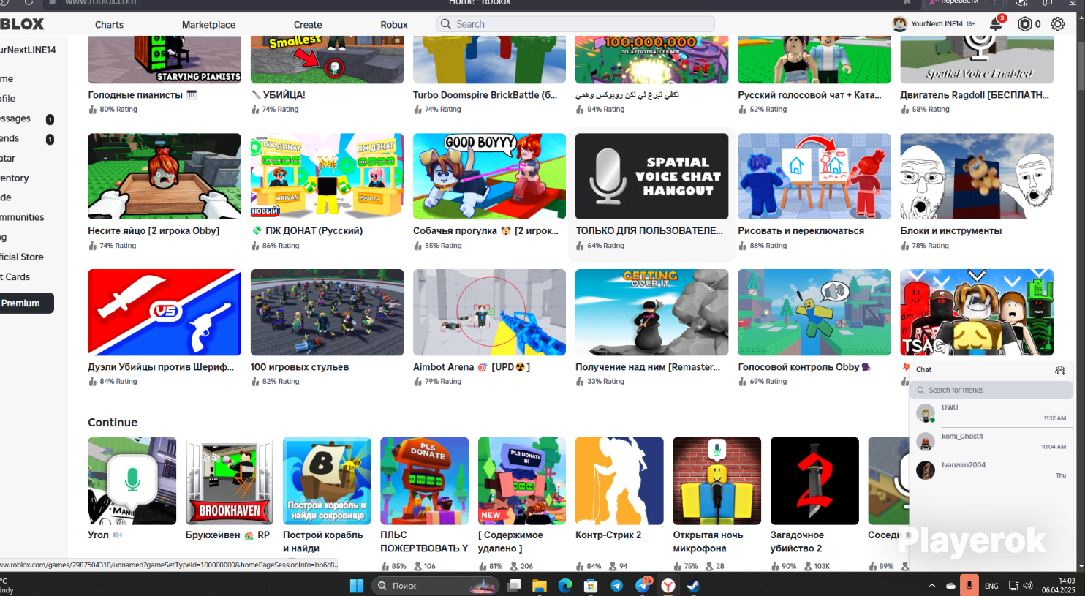Click the Friends request count badge
The image size is (1085, 596).
click(x=50, y=139)
